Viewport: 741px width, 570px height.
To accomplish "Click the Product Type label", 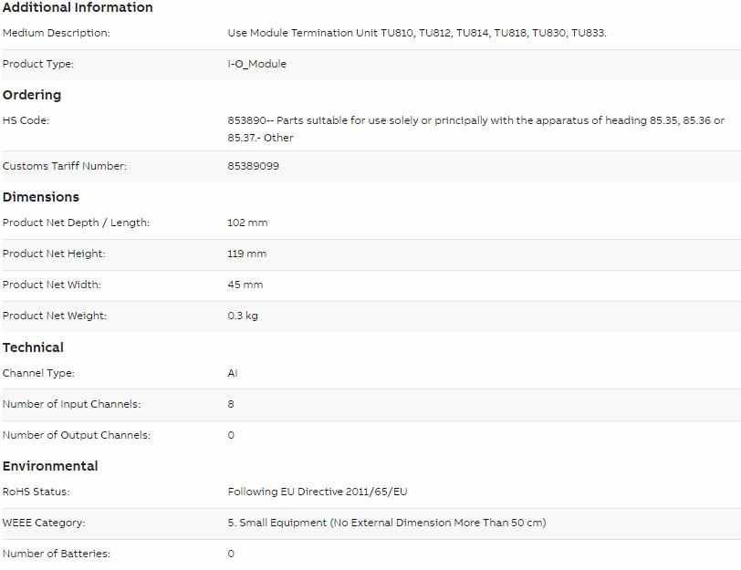I will pyautogui.click(x=38, y=64).
